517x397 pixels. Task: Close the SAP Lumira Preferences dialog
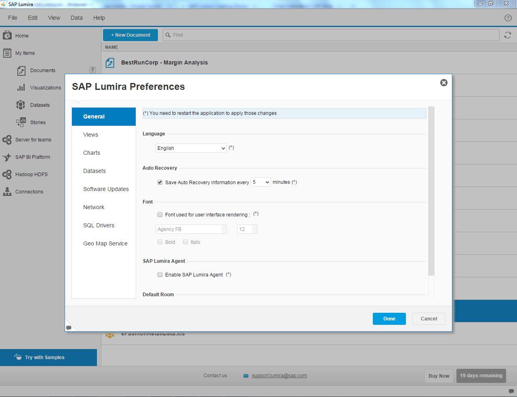[x=443, y=83]
